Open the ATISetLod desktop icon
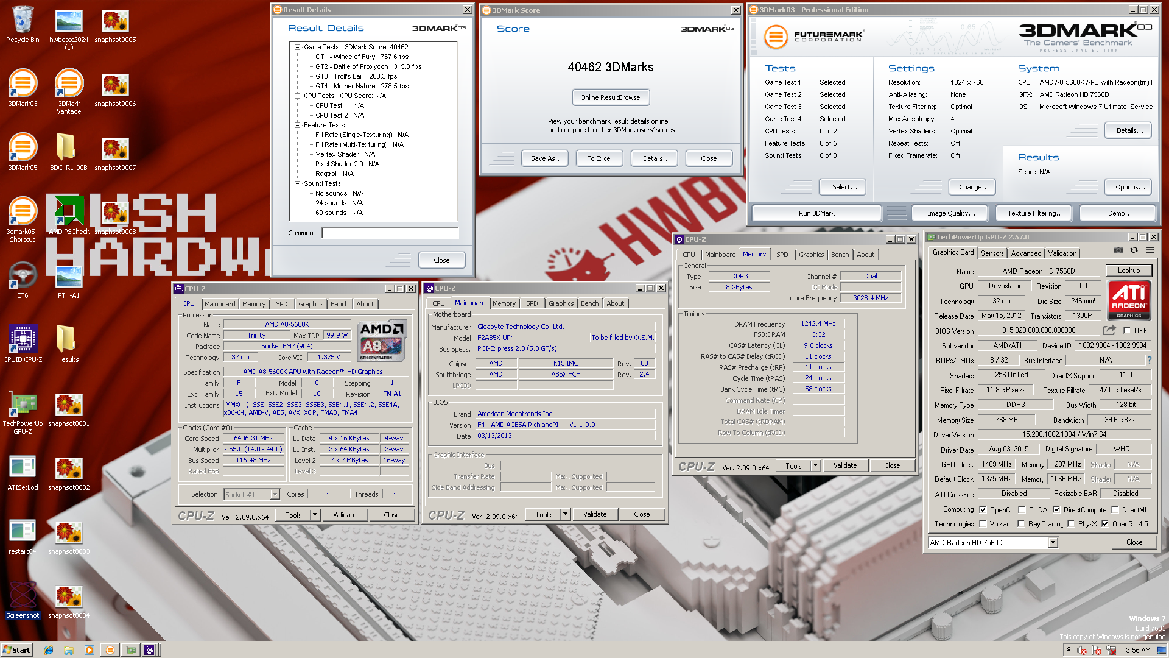This screenshot has width=1169, height=658. click(23, 472)
